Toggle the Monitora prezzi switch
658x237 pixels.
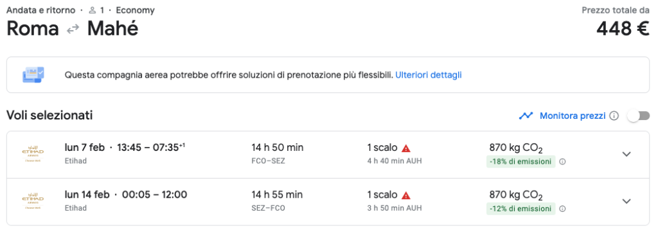click(x=638, y=116)
